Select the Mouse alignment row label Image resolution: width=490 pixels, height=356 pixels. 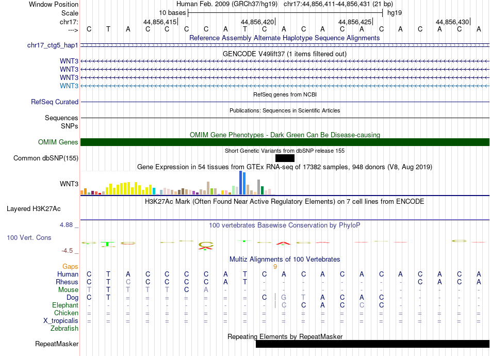pos(68,290)
